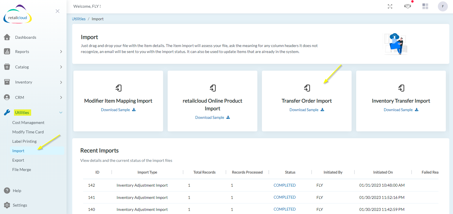Image resolution: width=453 pixels, height=214 pixels.
Task: Click the Initiated By column header
Action: 333,172
